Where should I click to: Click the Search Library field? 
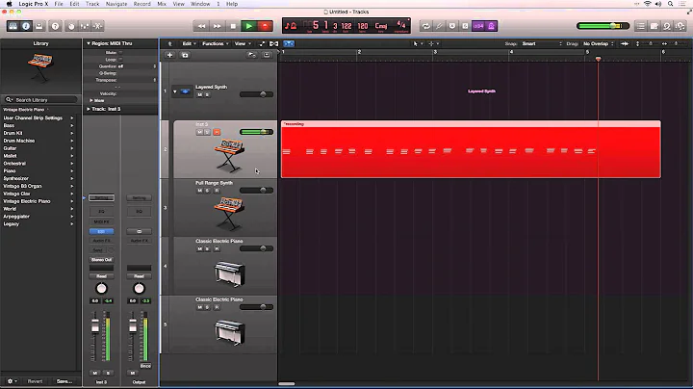41,100
